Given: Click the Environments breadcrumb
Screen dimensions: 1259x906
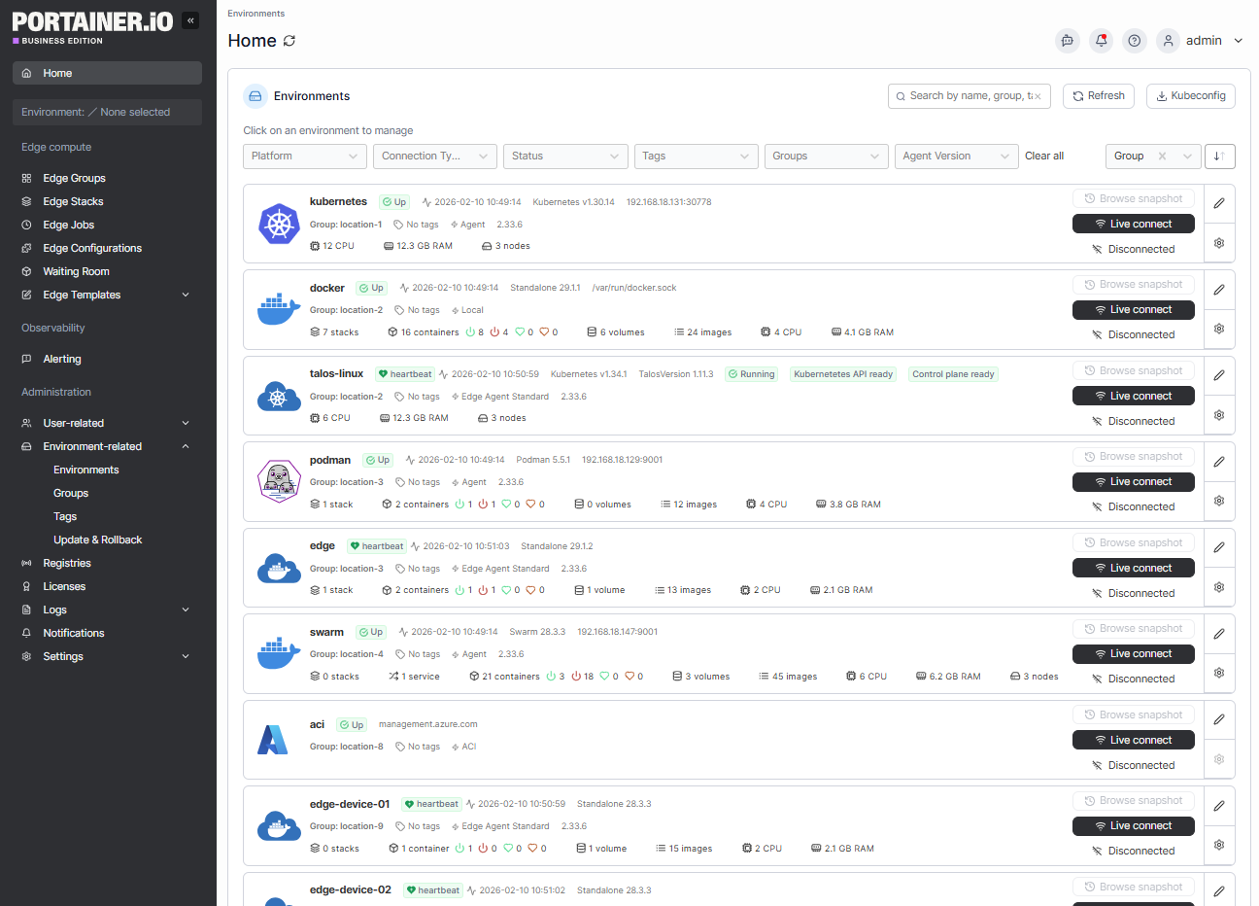Looking at the screenshot, I should pos(256,14).
